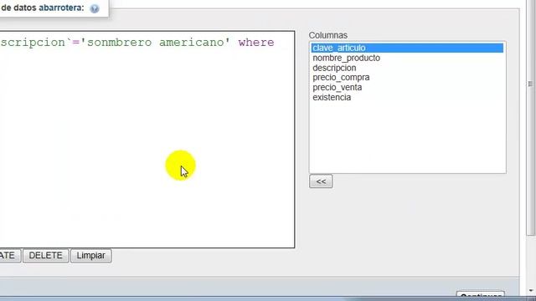Click the Limpiar button
The width and height of the screenshot is (536, 301).
pos(91,256)
